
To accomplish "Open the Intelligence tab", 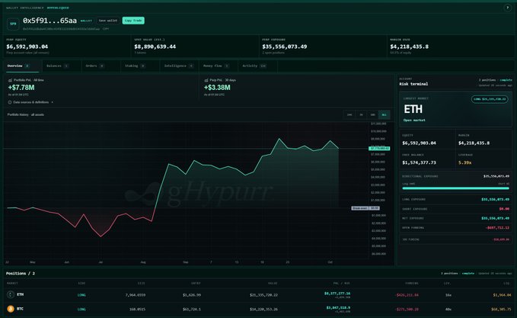I will (x=179, y=66).
